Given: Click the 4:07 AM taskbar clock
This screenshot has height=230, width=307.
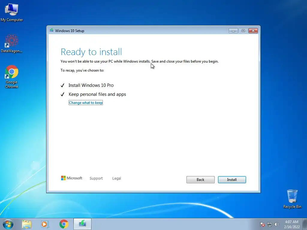Looking at the screenshot, I should (x=292, y=224).
